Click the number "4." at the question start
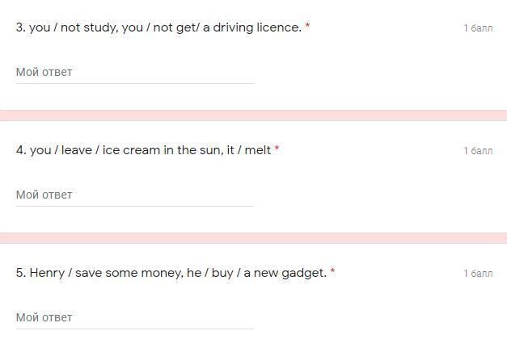507x352 pixels. [x=21, y=150]
